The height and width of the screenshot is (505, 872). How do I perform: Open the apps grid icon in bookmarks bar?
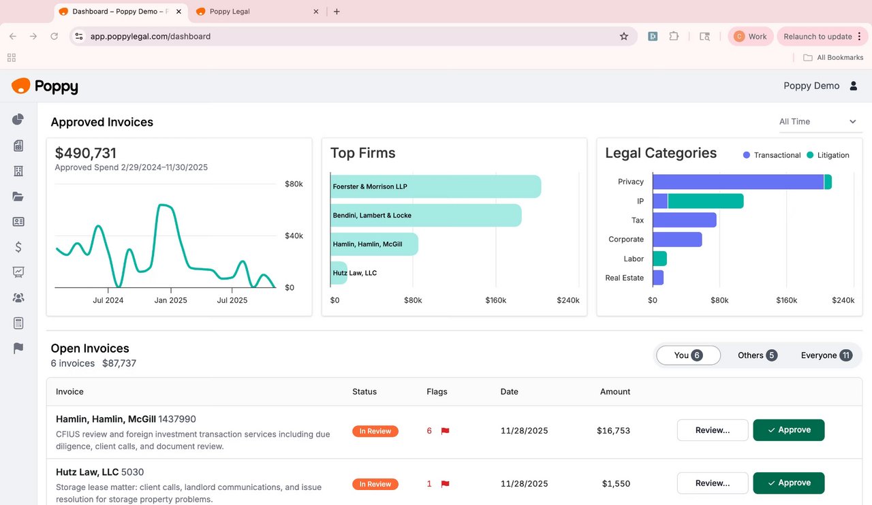click(x=12, y=58)
